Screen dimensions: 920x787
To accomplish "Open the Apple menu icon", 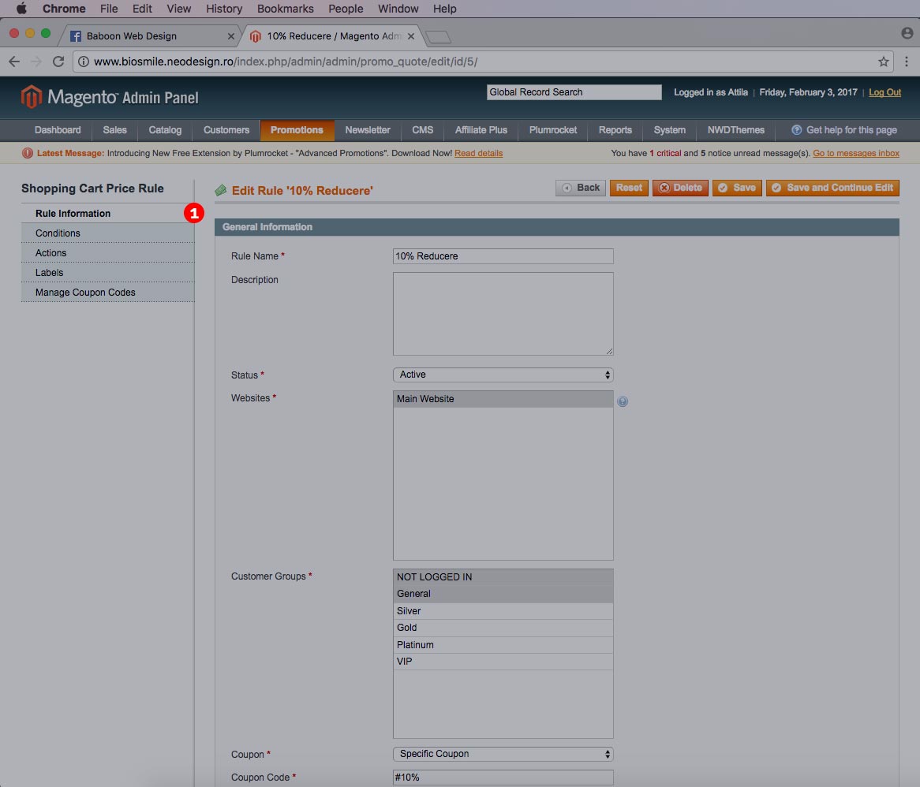I will coord(21,9).
